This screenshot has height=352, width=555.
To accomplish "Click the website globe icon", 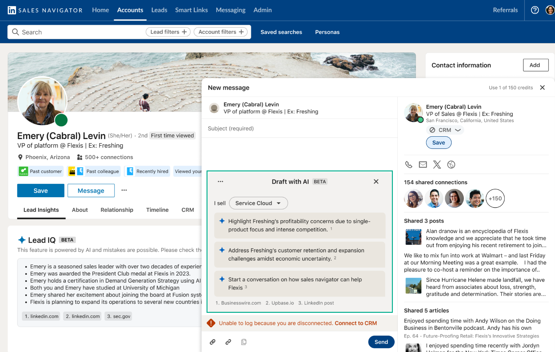I will click(x=451, y=165).
